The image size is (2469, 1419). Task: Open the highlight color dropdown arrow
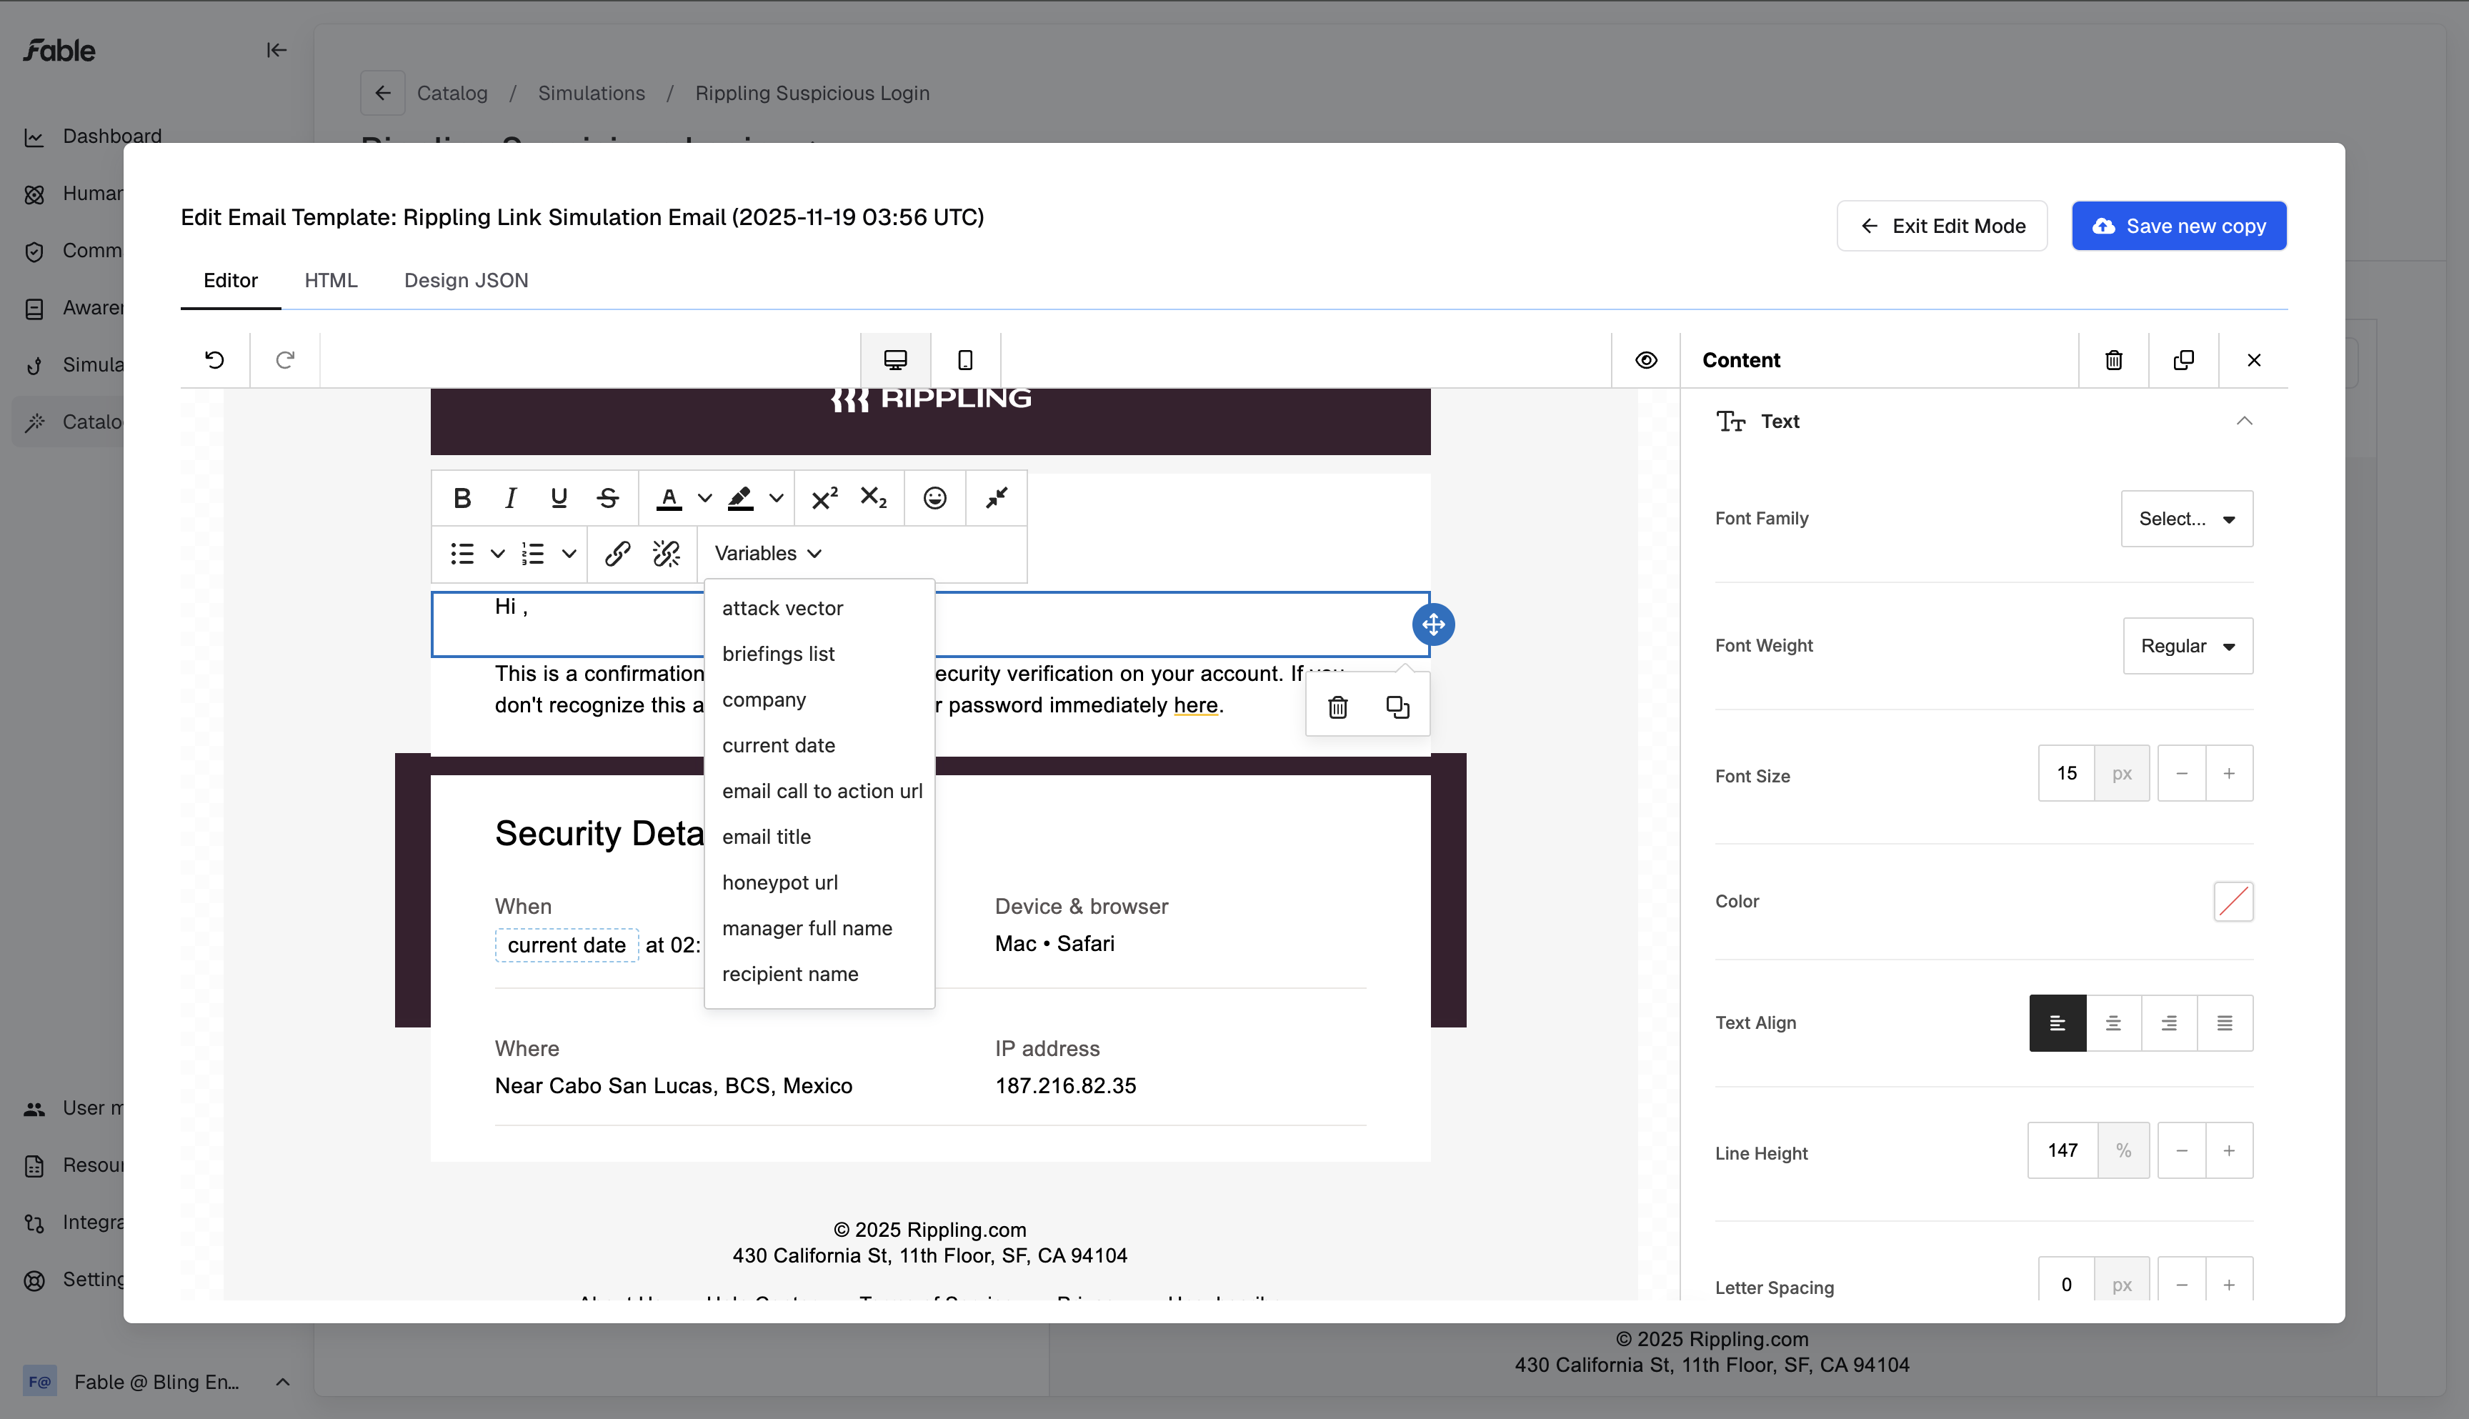pos(776,498)
